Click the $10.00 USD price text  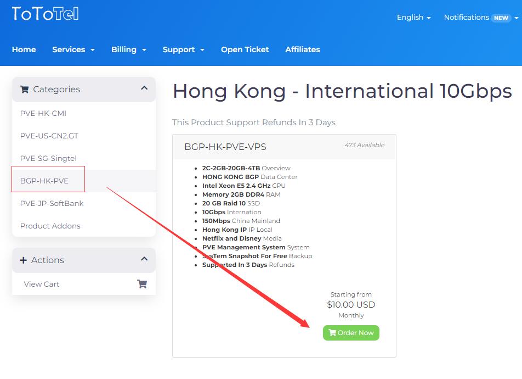351,305
